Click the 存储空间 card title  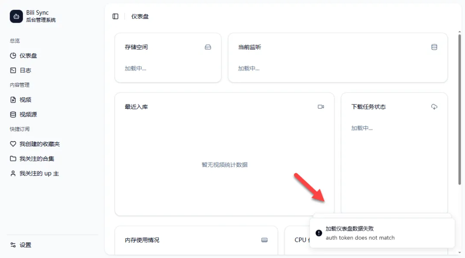click(136, 47)
